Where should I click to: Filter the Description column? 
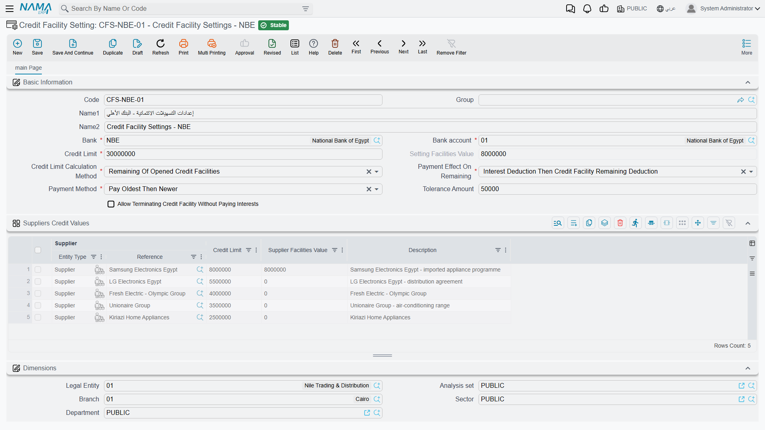coord(498,250)
